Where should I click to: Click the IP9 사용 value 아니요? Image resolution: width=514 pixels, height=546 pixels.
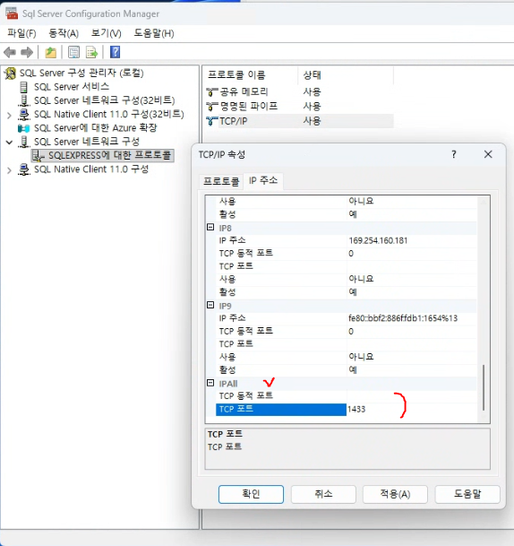361,357
